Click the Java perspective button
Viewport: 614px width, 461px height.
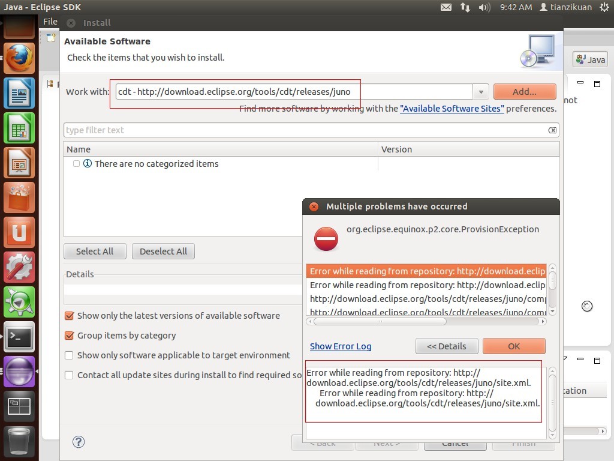(x=591, y=59)
